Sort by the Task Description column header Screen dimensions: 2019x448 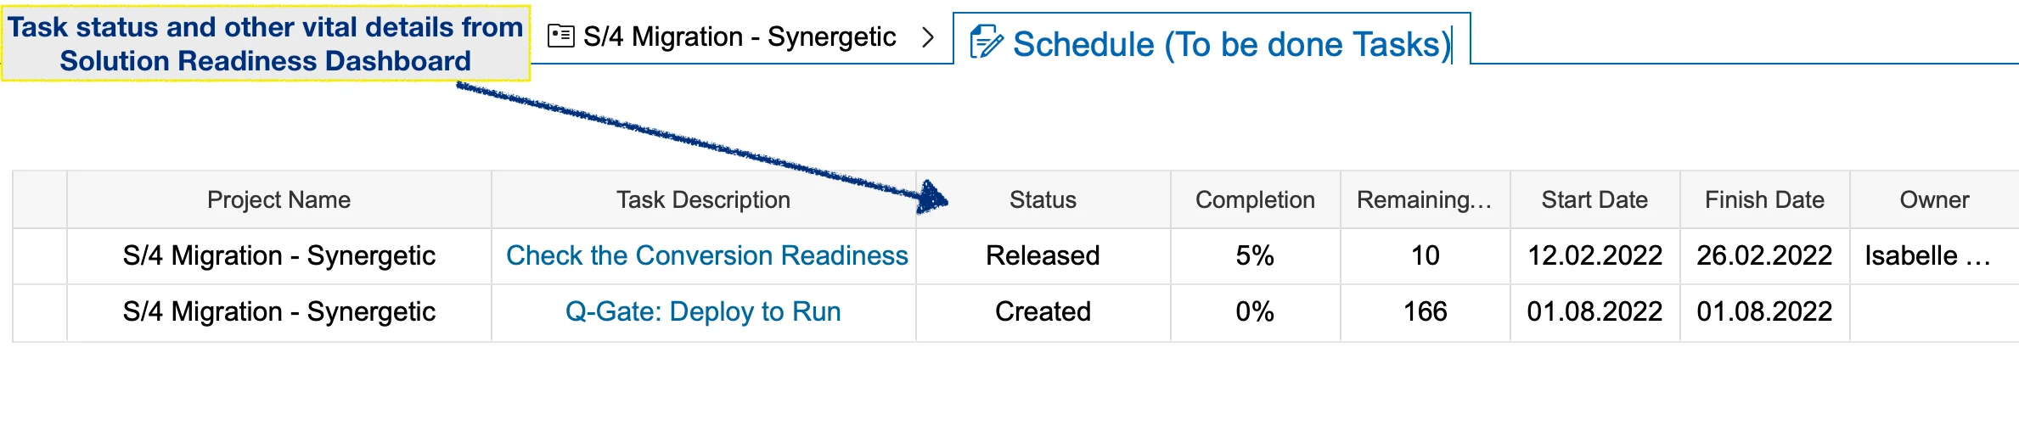703,200
